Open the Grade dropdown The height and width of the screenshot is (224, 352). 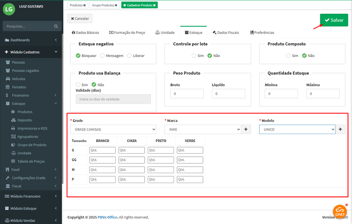(113, 129)
